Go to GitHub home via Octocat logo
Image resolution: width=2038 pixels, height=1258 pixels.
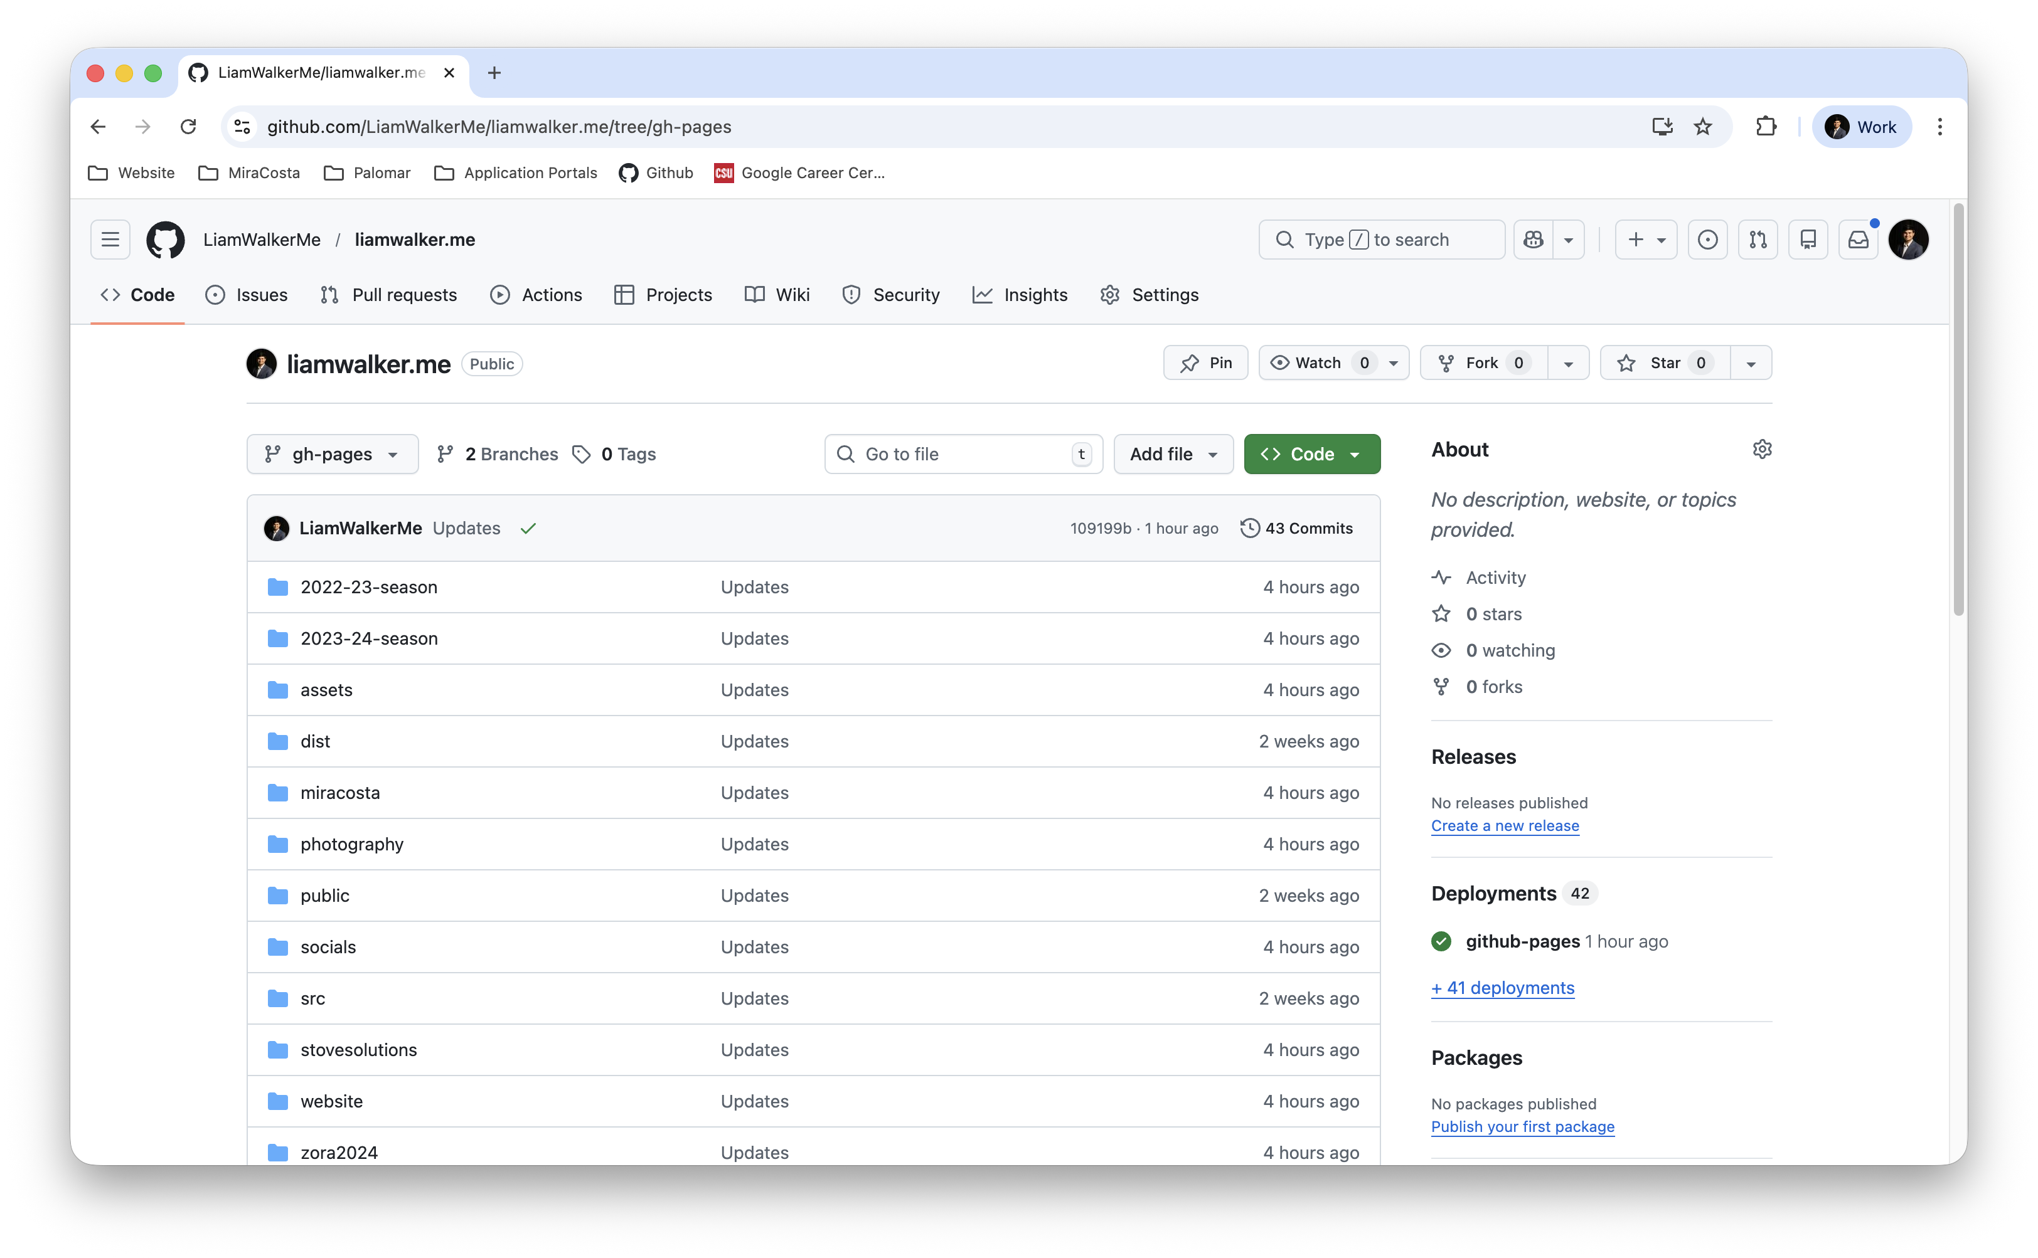tap(165, 240)
